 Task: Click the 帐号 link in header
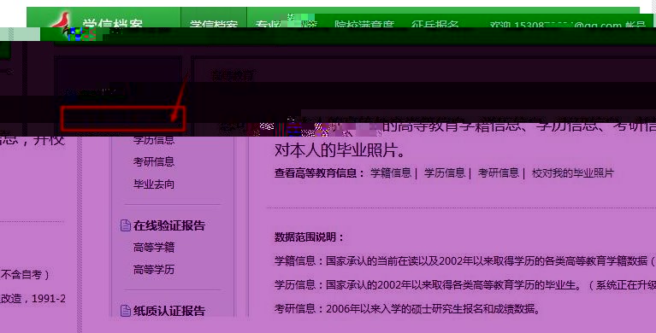635,26
